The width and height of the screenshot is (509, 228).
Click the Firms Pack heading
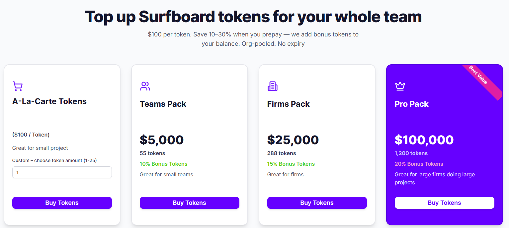(288, 104)
